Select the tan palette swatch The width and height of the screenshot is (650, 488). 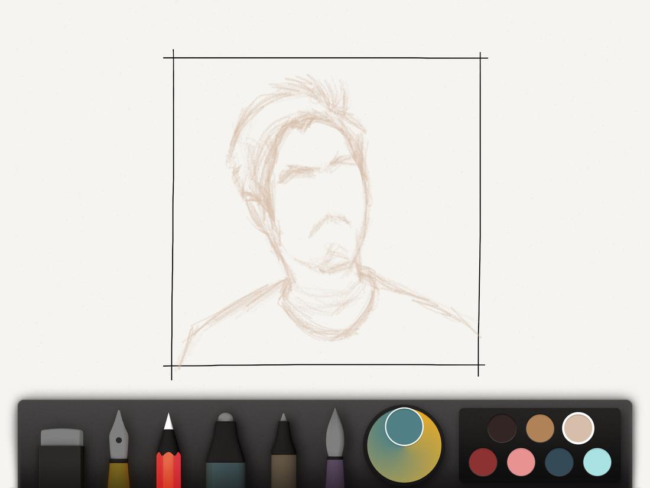539,427
